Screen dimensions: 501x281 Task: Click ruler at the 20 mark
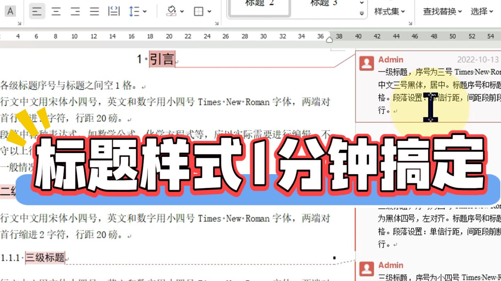point(169,36)
